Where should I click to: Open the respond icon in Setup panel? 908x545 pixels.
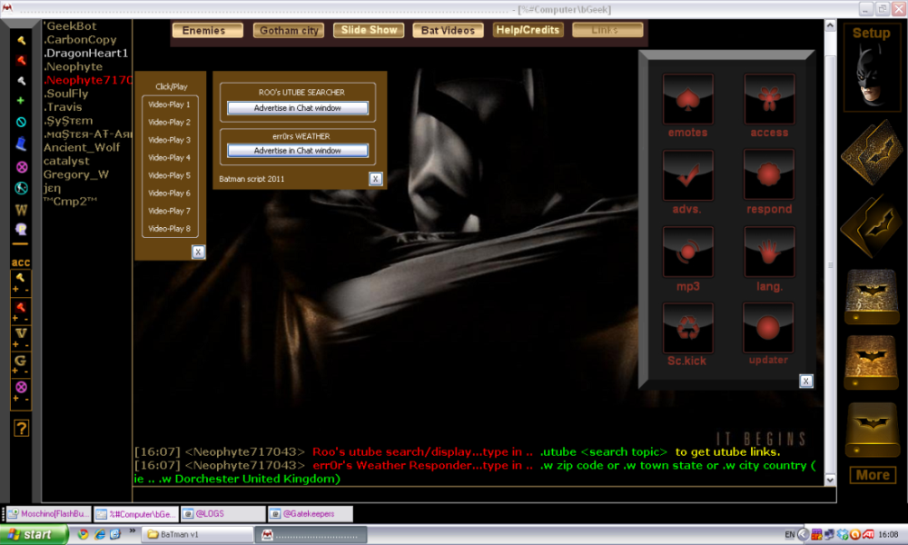[x=769, y=175]
